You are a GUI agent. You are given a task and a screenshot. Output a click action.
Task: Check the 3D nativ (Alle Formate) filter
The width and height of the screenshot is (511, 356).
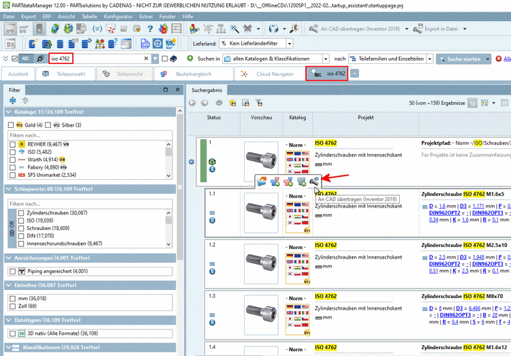click(12, 334)
